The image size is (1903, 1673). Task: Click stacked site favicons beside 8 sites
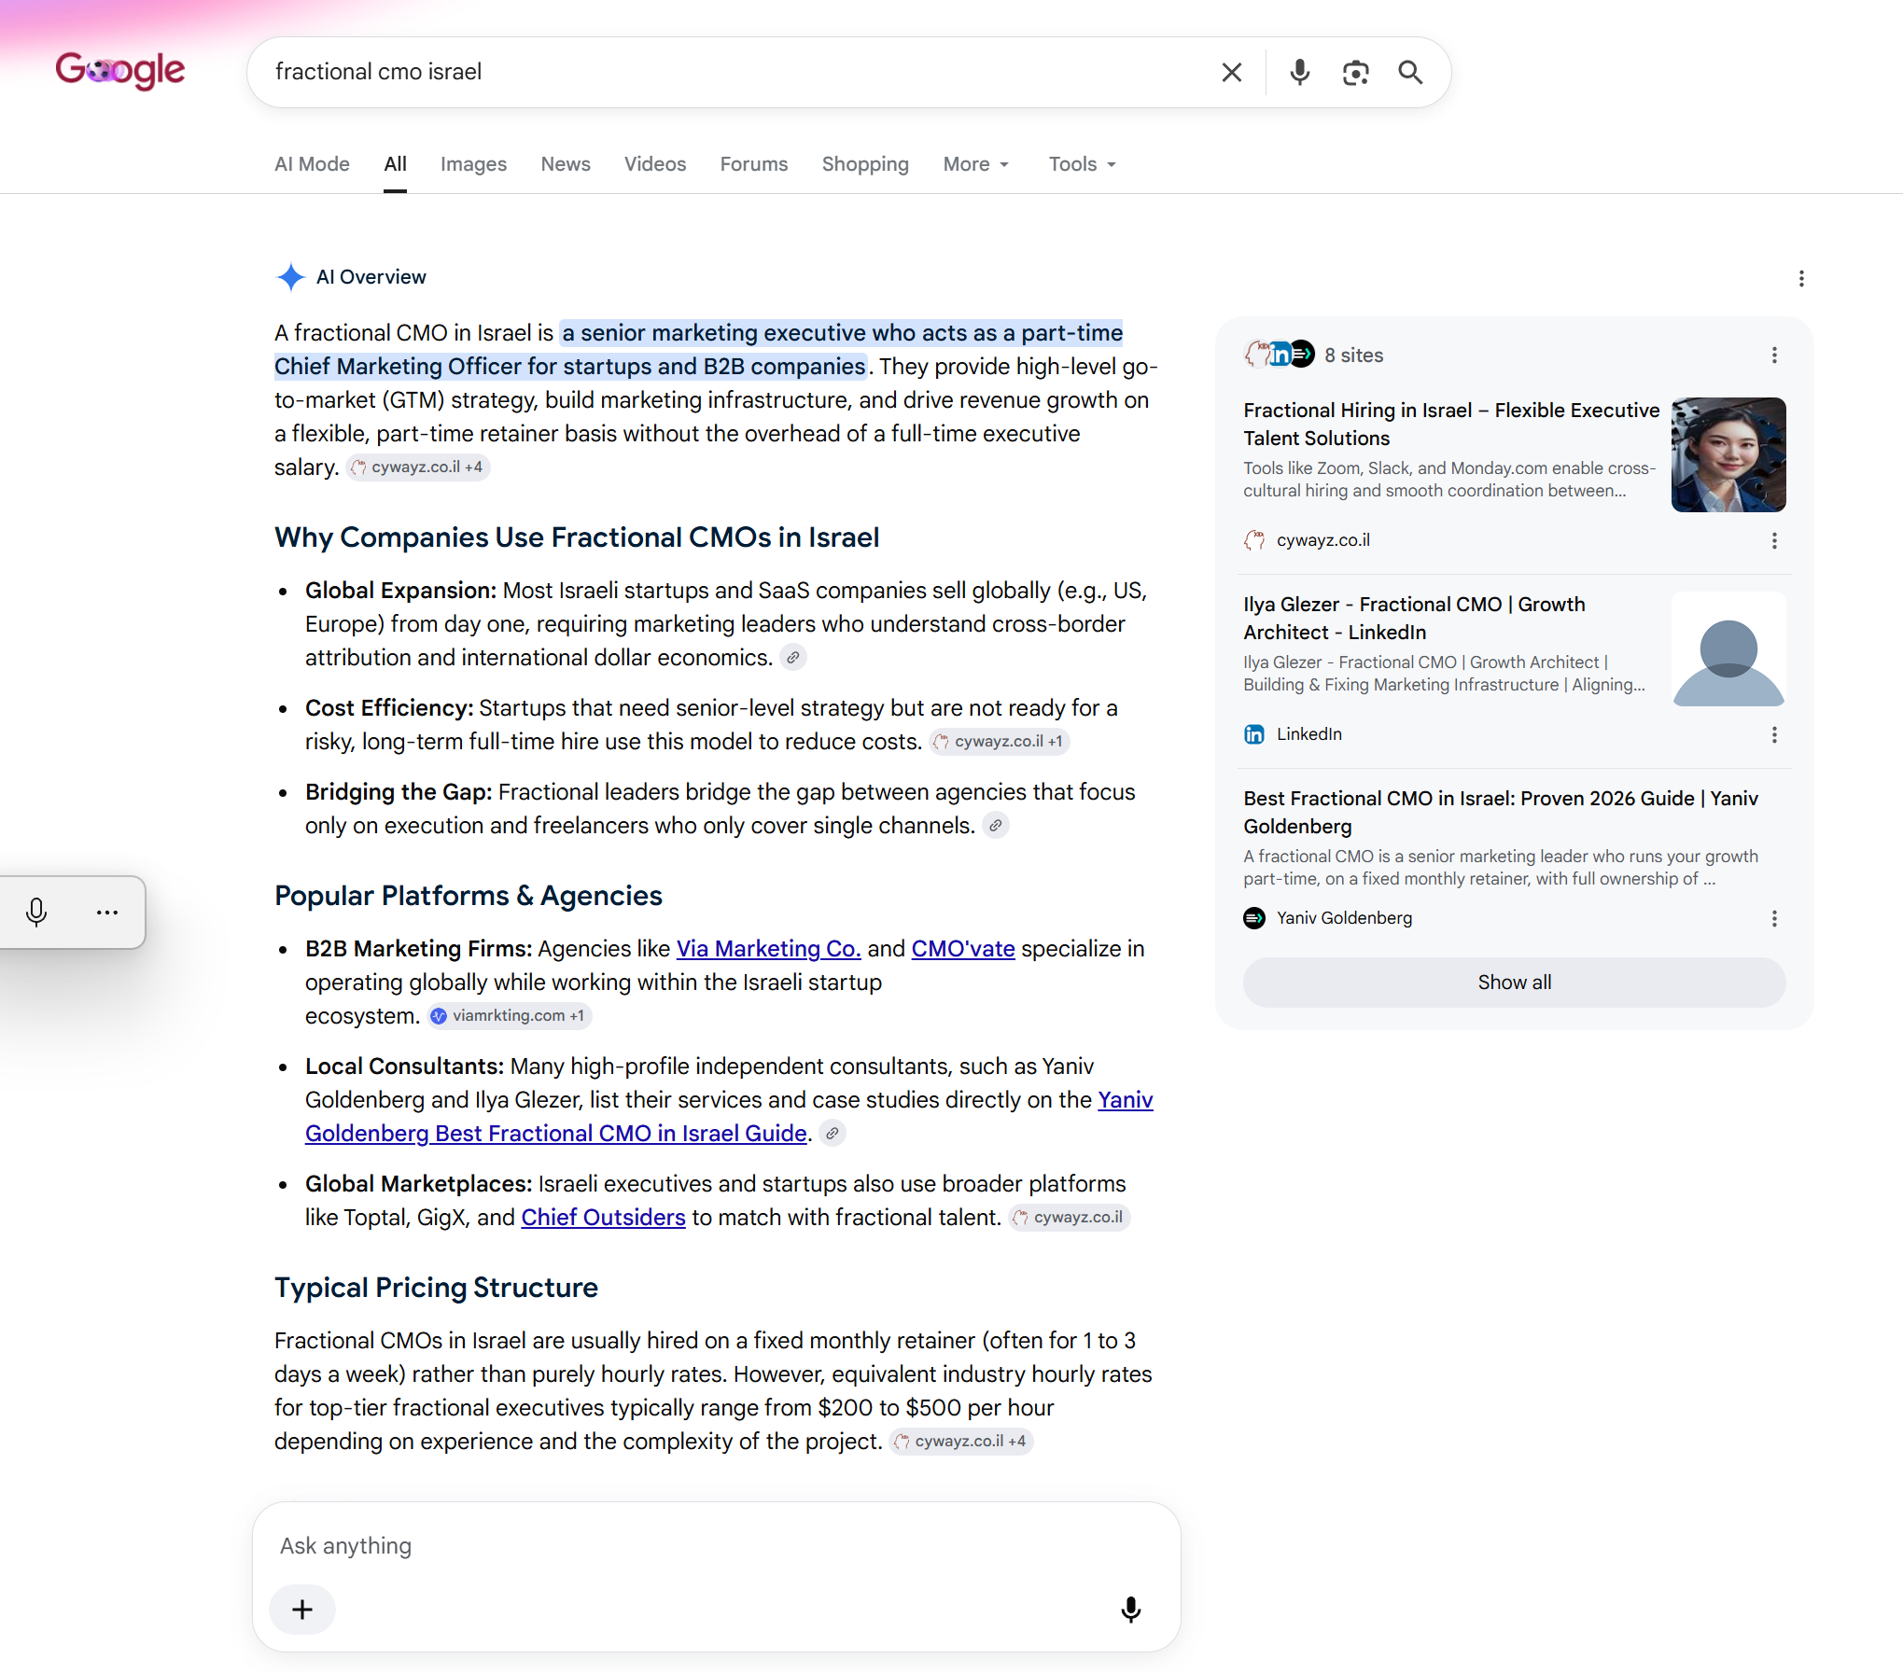click(1280, 355)
